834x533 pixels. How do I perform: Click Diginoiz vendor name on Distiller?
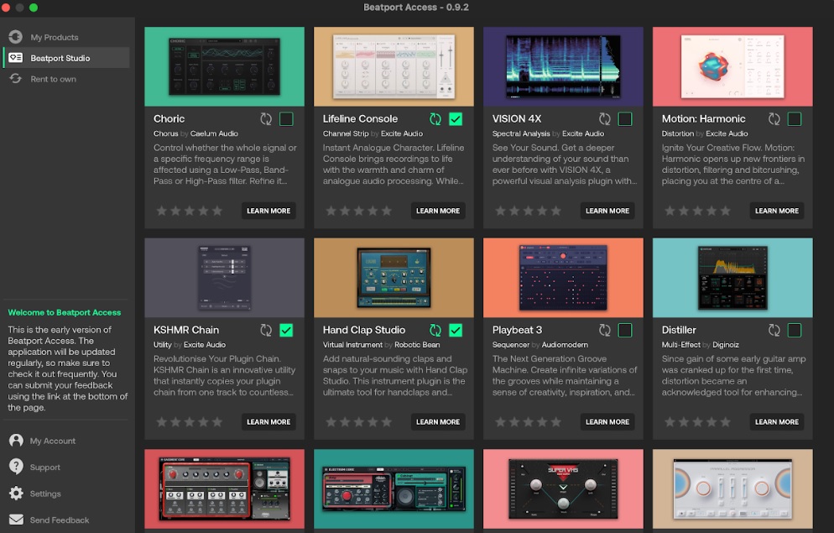726,345
